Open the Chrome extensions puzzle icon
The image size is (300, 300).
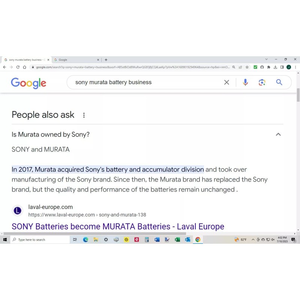268,67
